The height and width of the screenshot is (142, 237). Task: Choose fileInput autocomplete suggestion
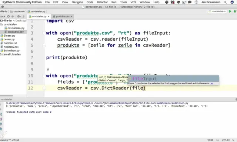click(173, 79)
